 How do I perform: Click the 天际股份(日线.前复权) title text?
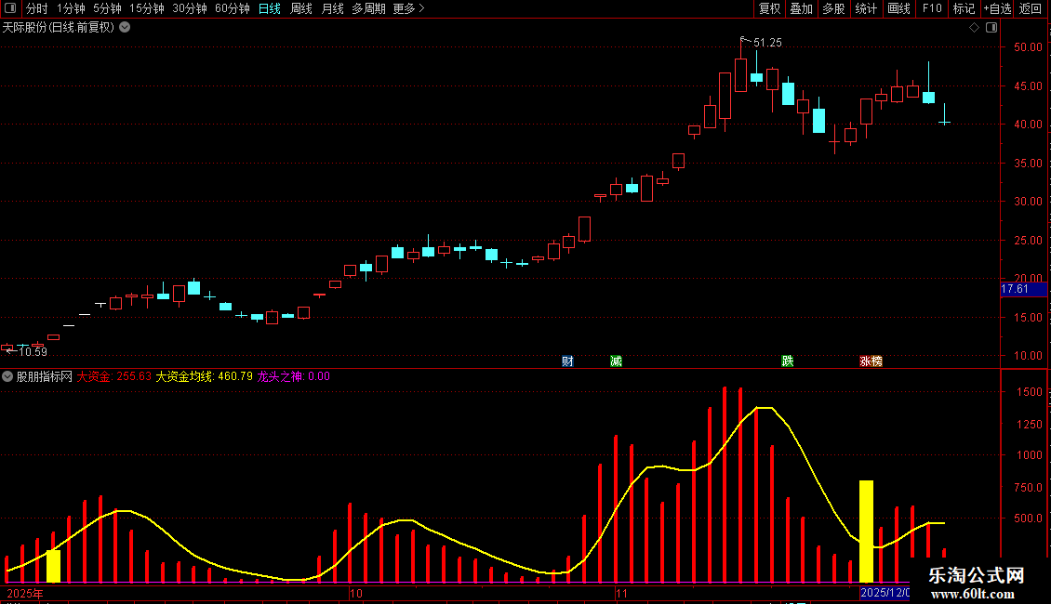point(59,28)
